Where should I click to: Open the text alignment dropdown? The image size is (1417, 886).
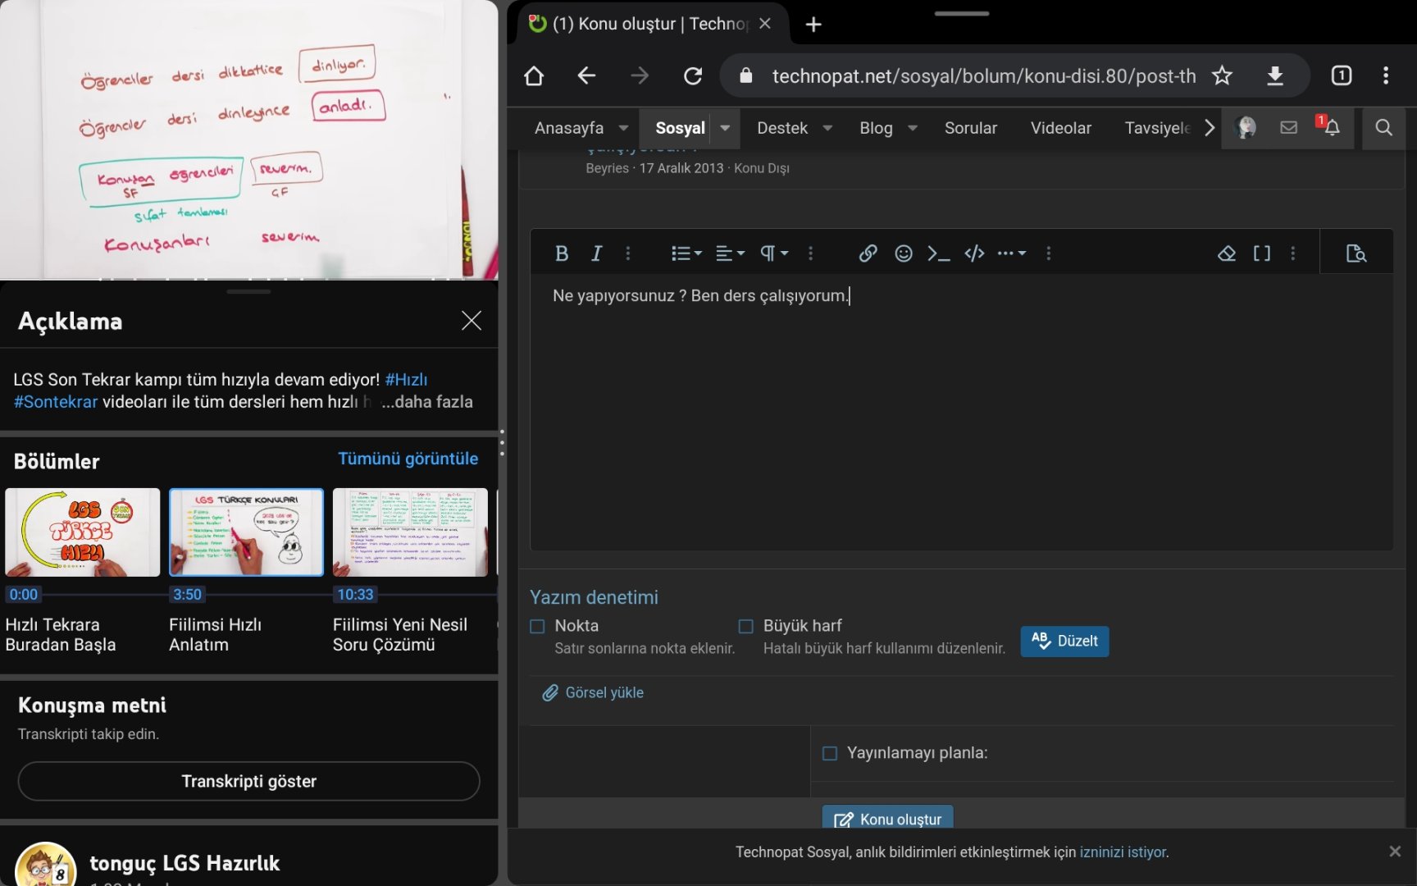pos(730,253)
